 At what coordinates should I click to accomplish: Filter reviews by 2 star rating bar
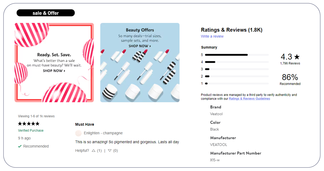tap(237, 76)
